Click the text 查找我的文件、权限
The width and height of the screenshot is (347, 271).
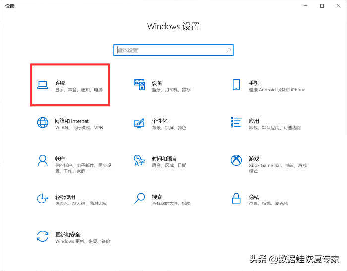click(x=171, y=203)
